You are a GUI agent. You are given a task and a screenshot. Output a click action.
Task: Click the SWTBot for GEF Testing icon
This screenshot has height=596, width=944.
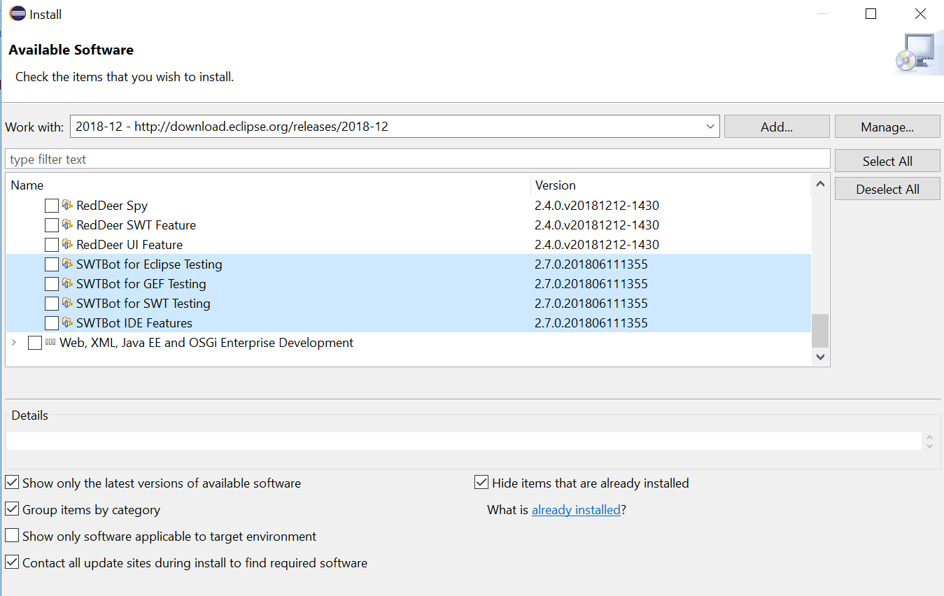tap(67, 284)
